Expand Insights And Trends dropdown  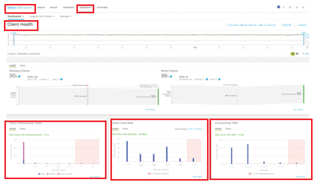(x=42, y=16)
